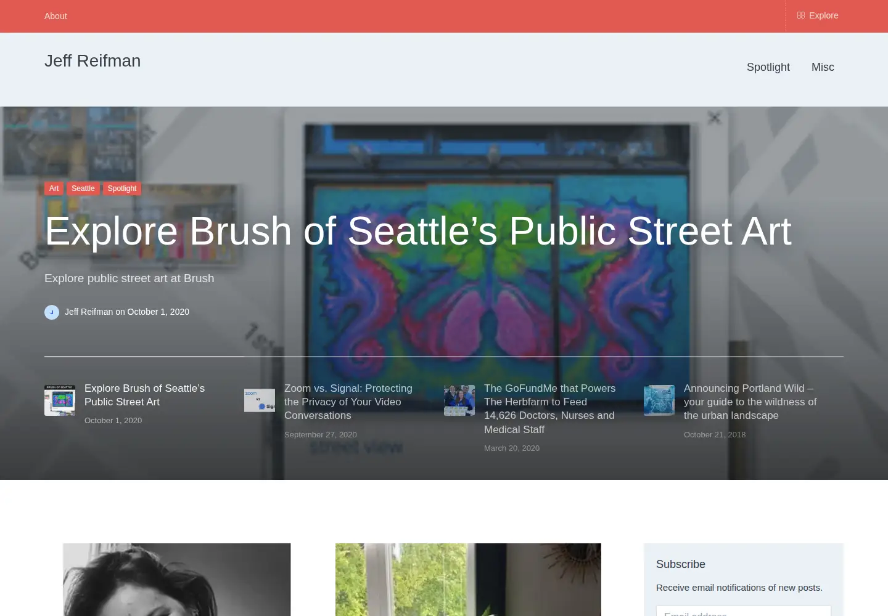Click the 'March 20, 2020' post date

coord(512,448)
